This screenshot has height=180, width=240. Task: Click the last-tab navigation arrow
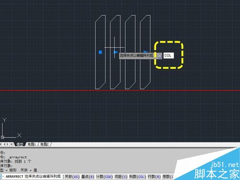[x=12, y=144]
